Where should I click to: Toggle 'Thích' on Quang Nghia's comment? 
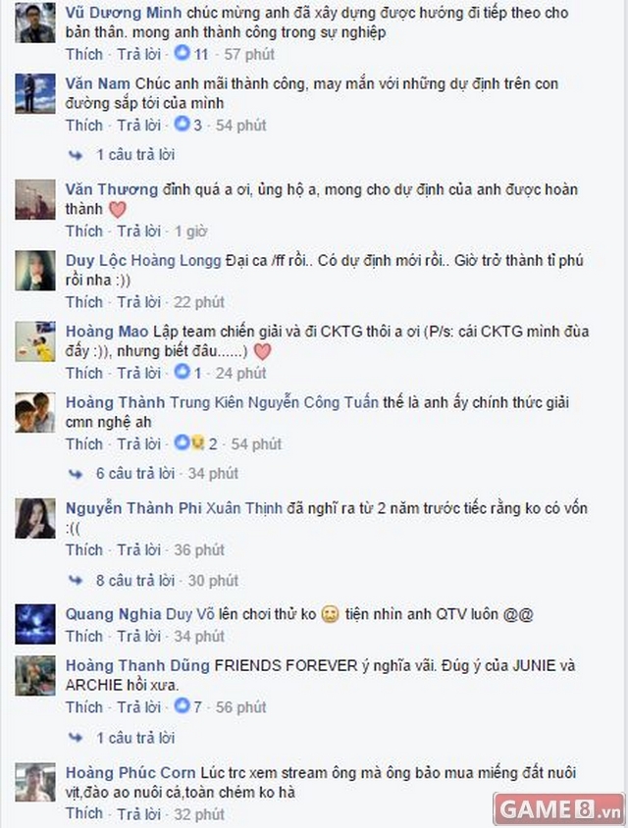pos(84,637)
